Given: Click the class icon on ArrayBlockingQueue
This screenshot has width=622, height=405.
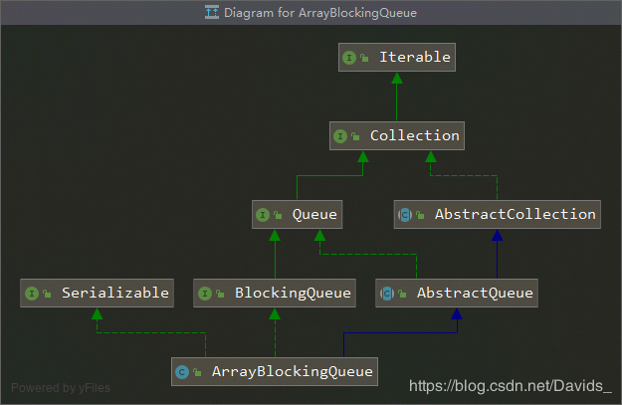Looking at the screenshot, I should pyautogui.click(x=182, y=372).
